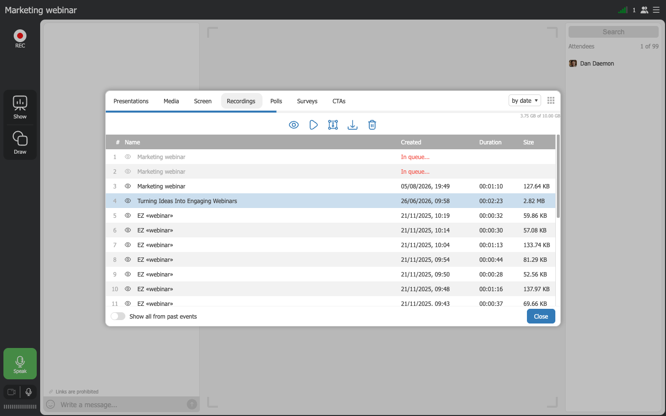
Task: Toggle eye icon on row 2
Action: [x=128, y=171]
